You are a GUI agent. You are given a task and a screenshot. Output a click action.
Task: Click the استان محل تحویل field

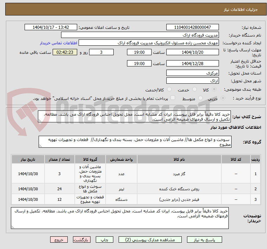(192, 73)
